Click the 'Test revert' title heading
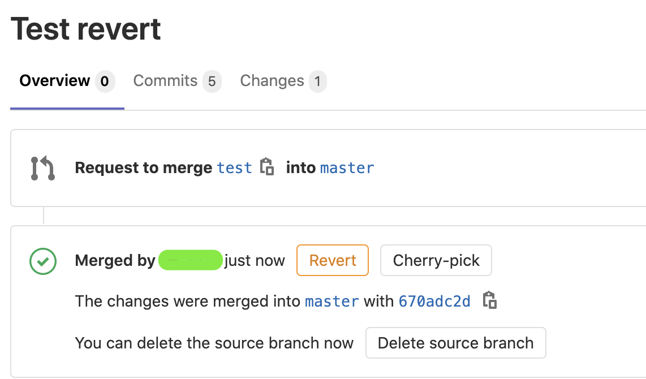 tap(86, 29)
